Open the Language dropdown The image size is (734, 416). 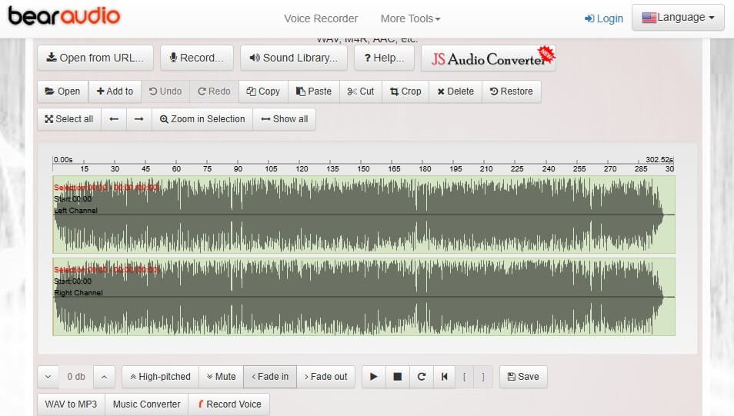pyautogui.click(x=678, y=18)
